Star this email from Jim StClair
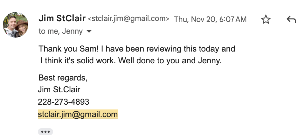Viewport: 298px width, 140px height. coord(266,20)
